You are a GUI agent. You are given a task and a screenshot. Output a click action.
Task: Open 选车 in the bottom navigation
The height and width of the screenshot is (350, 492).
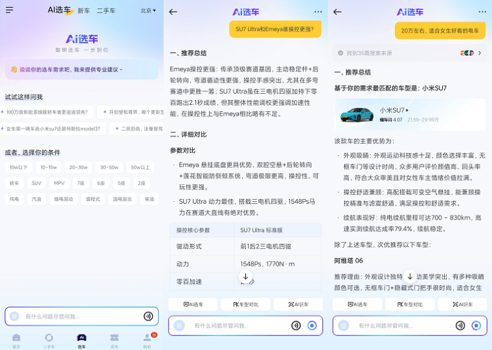coord(81,341)
